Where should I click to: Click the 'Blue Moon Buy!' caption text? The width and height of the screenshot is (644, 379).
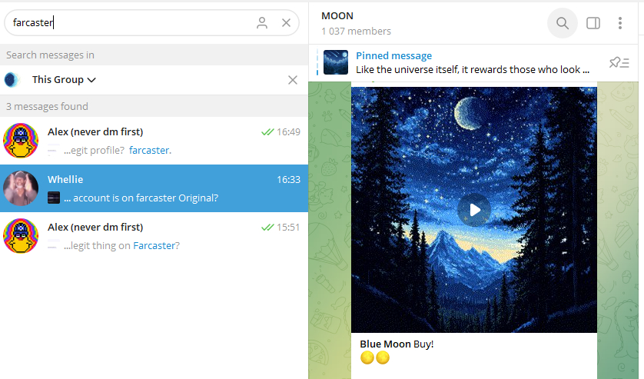[x=397, y=344]
